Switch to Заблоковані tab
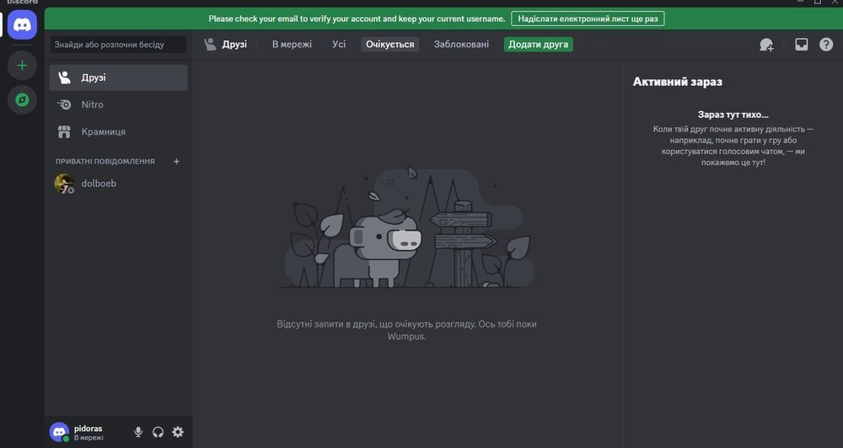The height and width of the screenshot is (448, 843). [461, 44]
